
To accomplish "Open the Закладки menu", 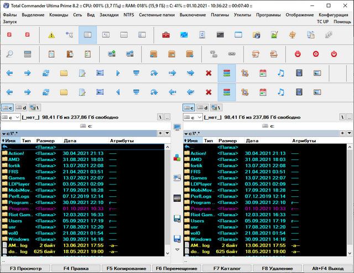I will [109, 15].
